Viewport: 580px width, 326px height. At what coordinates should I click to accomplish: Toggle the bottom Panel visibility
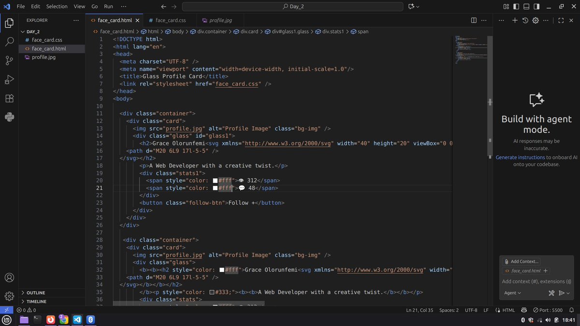(527, 7)
